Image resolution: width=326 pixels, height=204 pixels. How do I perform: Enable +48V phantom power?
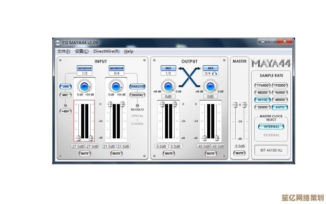pyautogui.click(x=66, y=112)
